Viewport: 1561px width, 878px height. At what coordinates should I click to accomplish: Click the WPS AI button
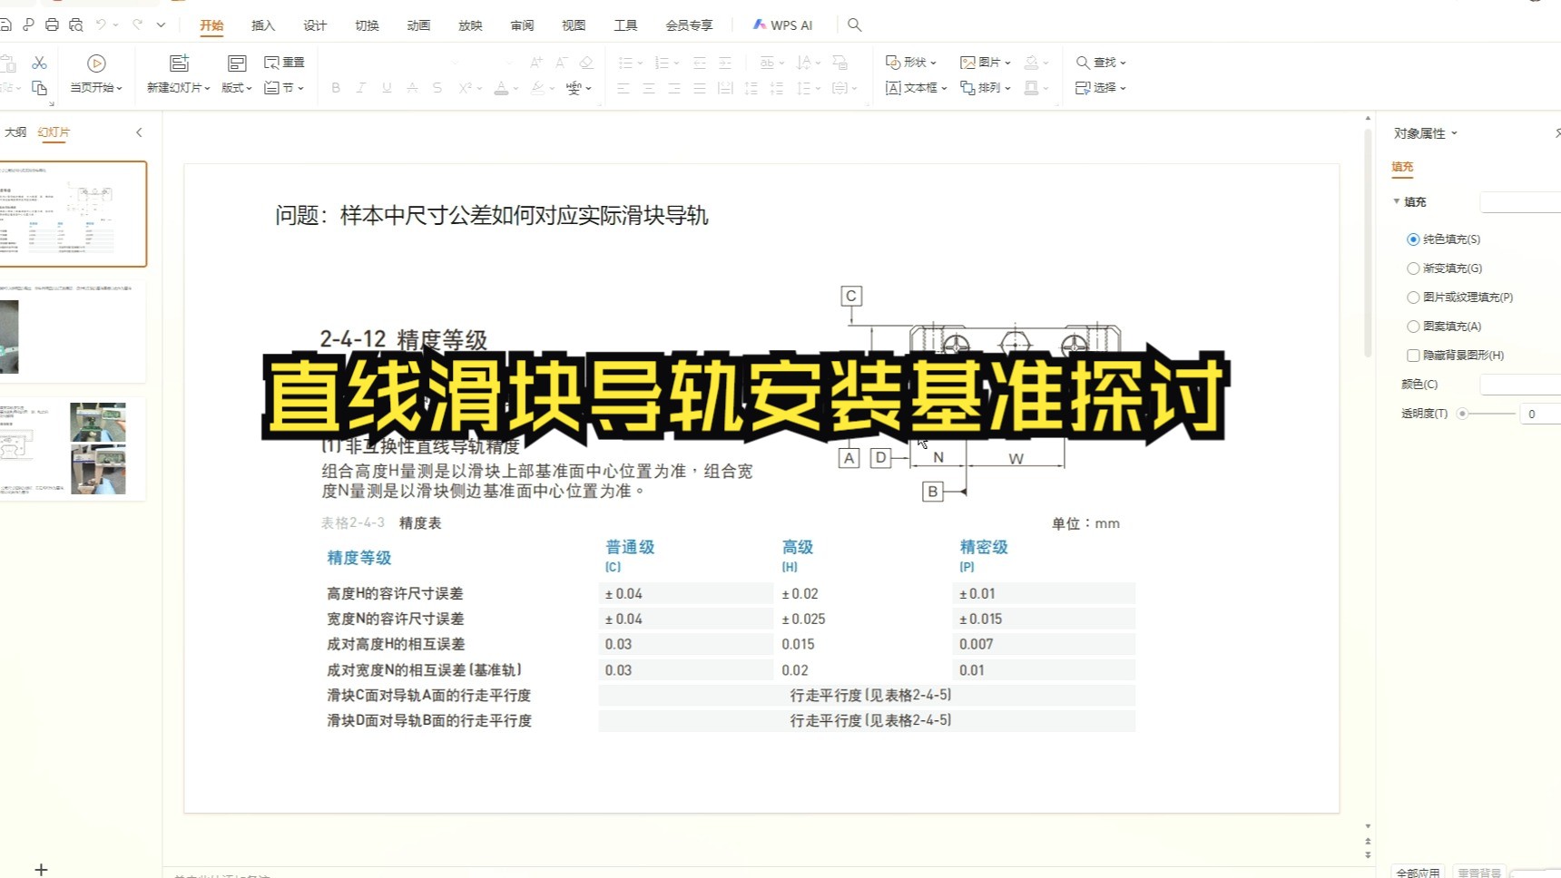(x=781, y=25)
